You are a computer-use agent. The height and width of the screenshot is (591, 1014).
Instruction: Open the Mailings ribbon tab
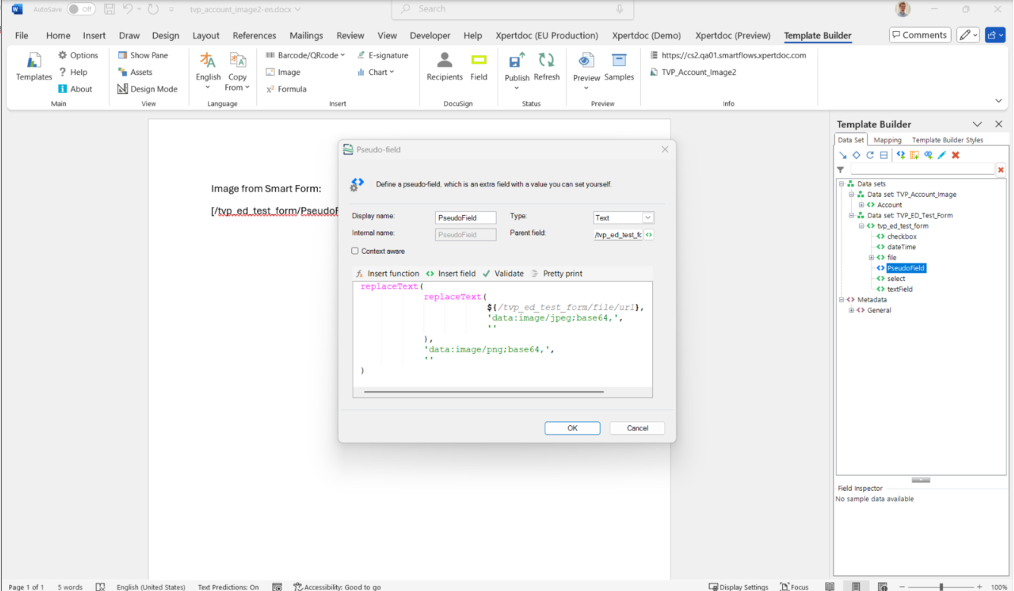pos(306,36)
